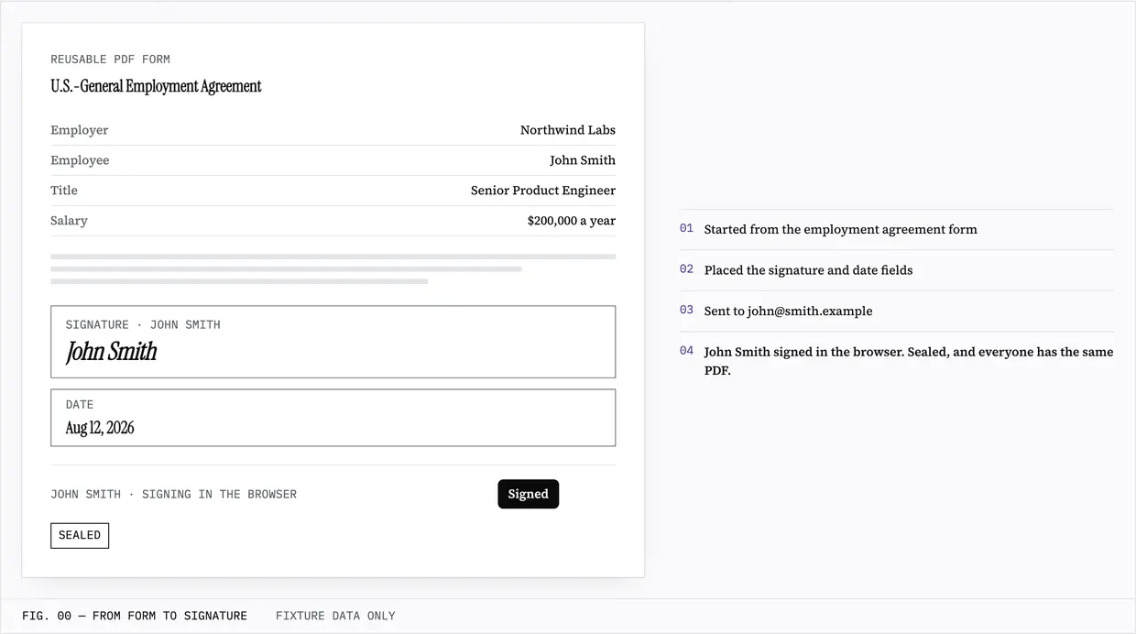Click the Title label

coord(64,191)
